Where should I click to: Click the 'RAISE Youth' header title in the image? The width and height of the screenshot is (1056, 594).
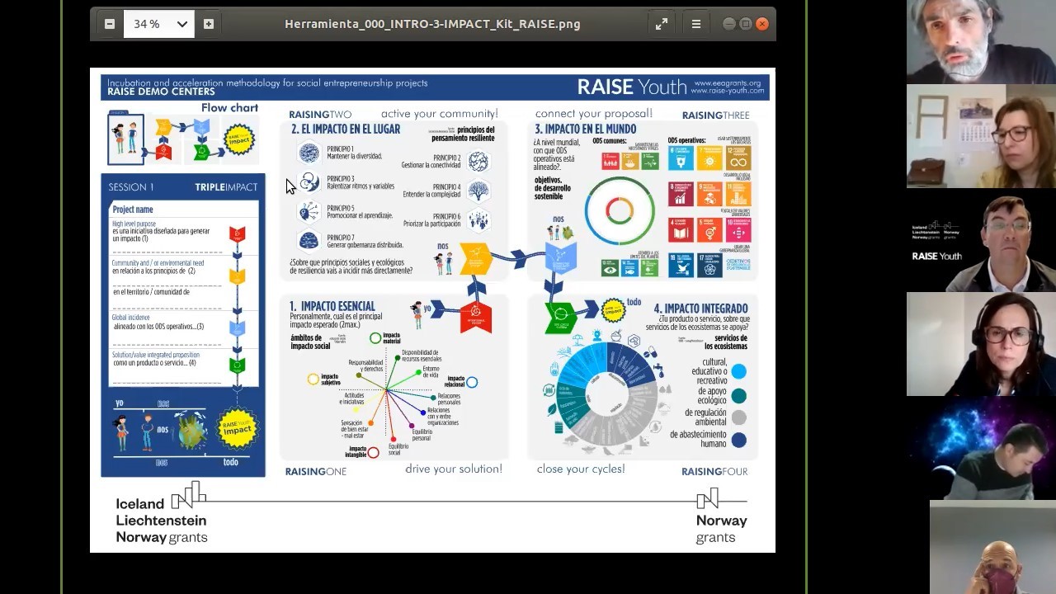point(630,87)
